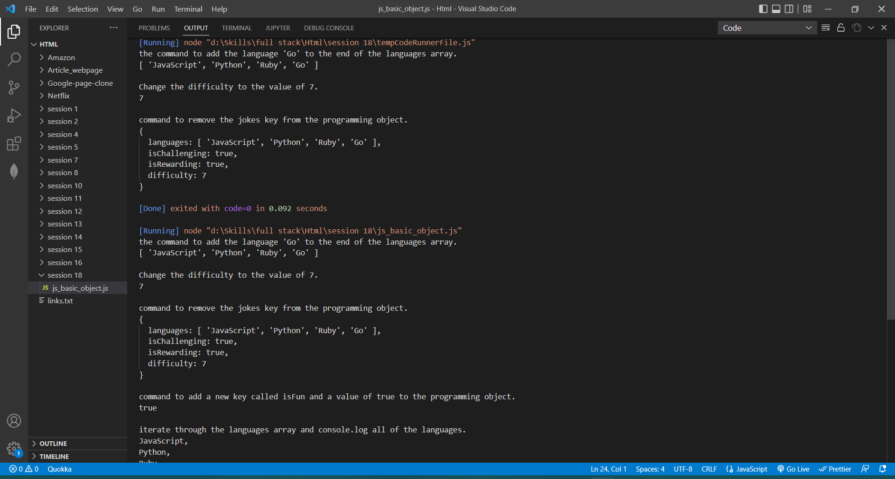
Task: Click the errors and warnings status indicator
Action: click(24, 469)
